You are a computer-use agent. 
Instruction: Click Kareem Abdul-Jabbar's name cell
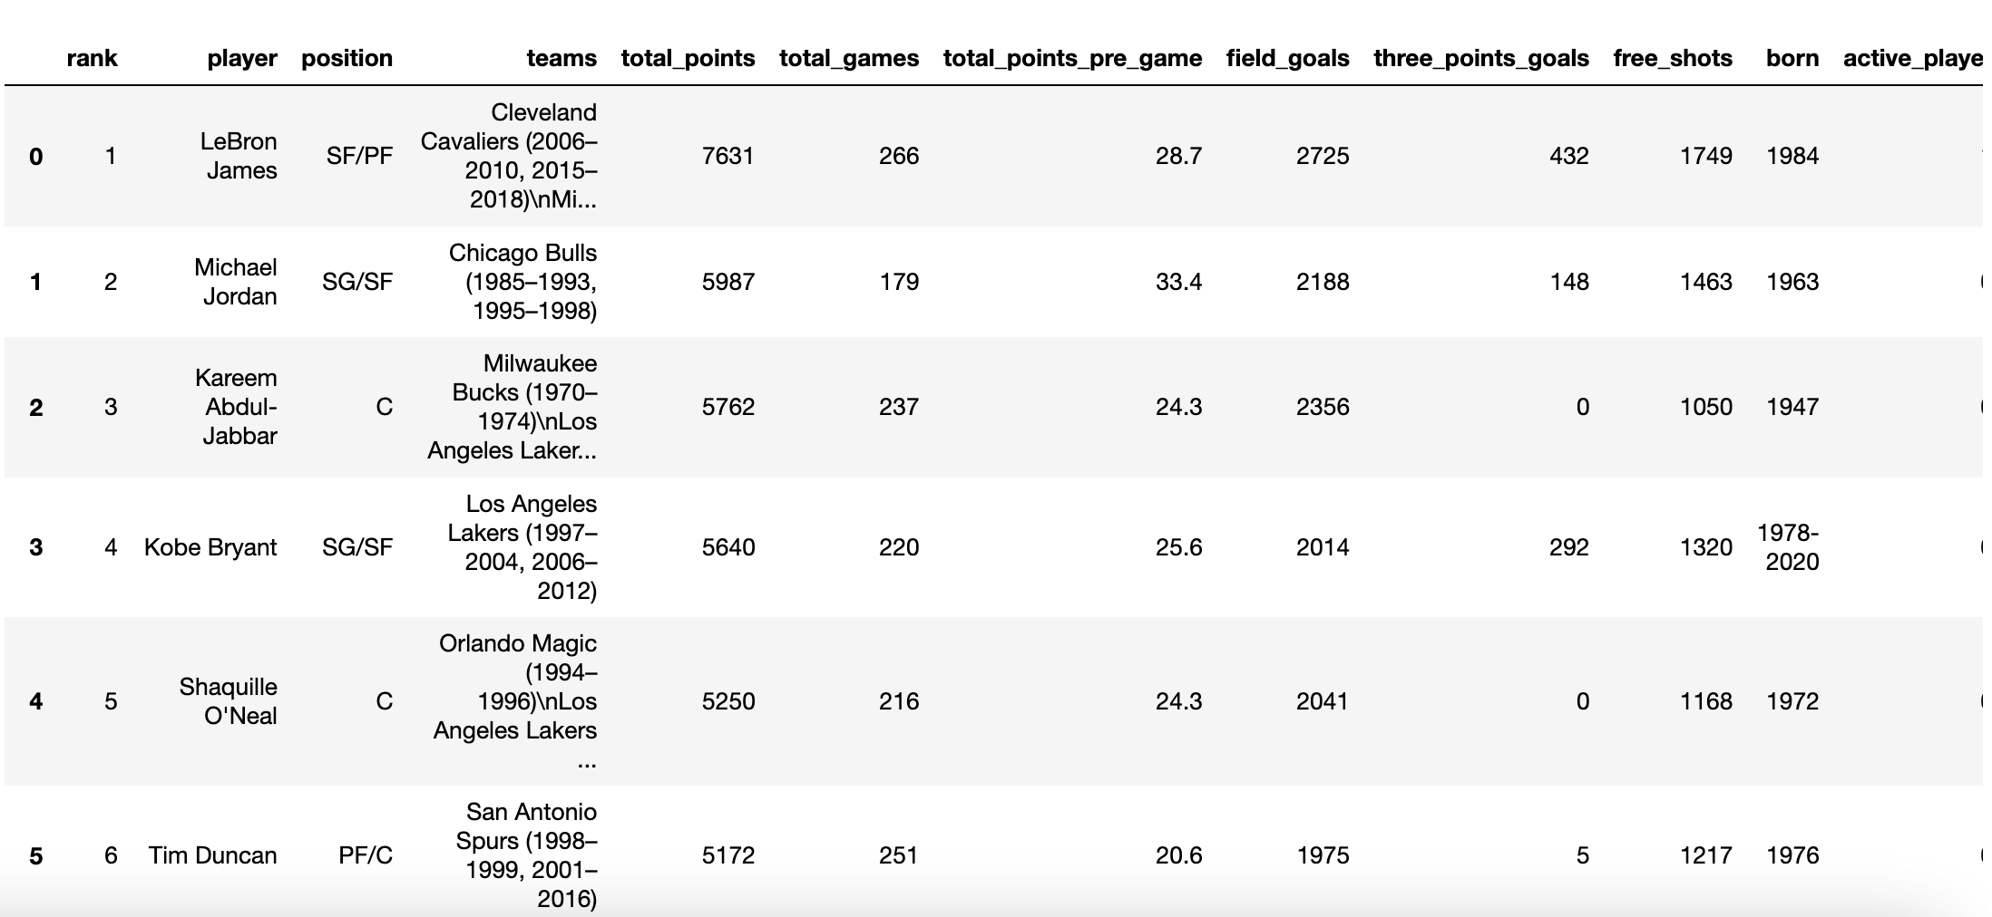point(237,407)
